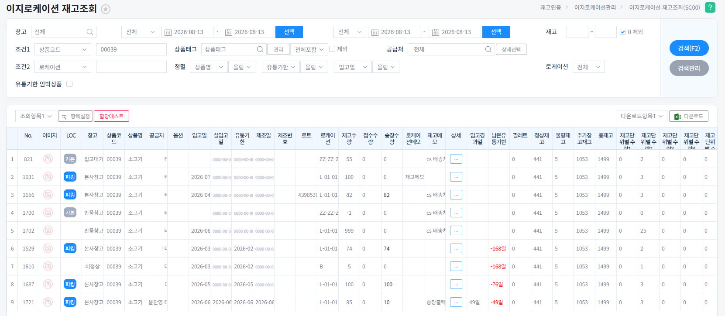The image size is (725, 316).
Task: Go to 이지로케이션관리 breadcrumb
Action: click(595, 7)
